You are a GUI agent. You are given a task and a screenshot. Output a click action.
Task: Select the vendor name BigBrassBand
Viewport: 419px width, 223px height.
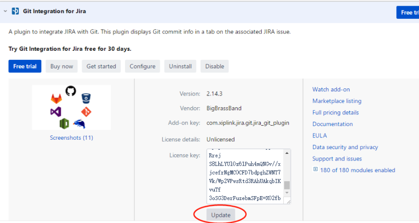[x=224, y=108]
